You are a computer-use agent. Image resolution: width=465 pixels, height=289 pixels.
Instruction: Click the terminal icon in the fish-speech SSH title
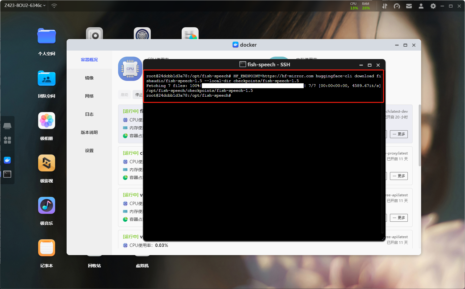242,64
